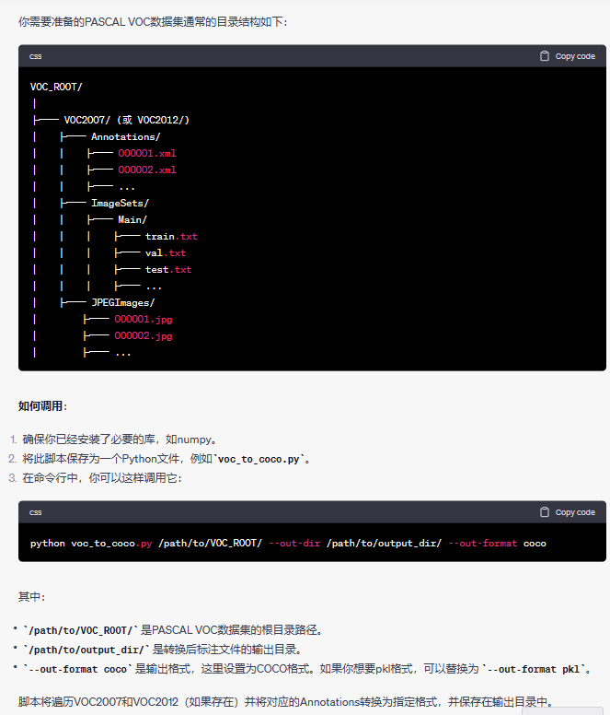Image resolution: width=610 pixels, height=715 pixels.
Task: Click the inline `voc_to_coco.py` code in step 2
Action: (259, 459)
